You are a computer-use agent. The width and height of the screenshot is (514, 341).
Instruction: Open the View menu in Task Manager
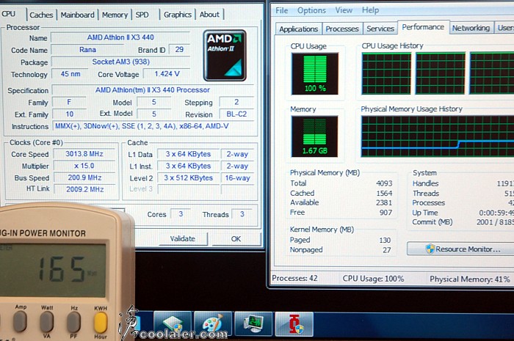[344, 10]
